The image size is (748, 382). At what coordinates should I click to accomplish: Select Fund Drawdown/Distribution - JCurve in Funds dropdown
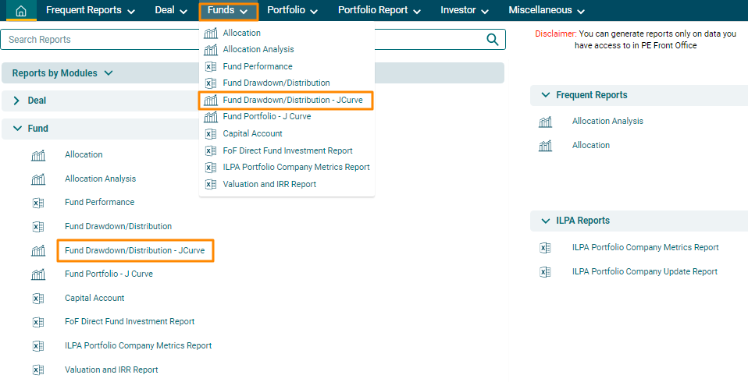[292, 101]
